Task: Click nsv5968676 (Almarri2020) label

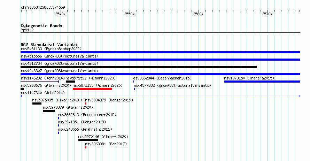Action: coord(46,85)
